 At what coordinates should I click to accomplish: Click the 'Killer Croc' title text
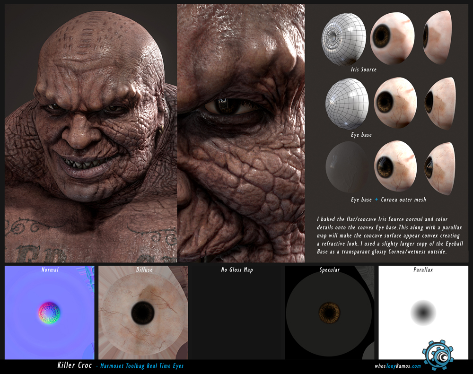(x=75, y=365)
